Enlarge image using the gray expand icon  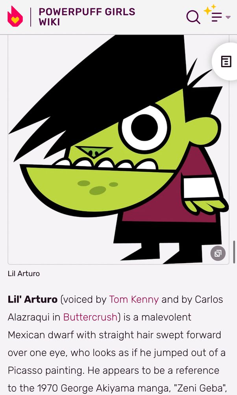click(x=218, y=253)
